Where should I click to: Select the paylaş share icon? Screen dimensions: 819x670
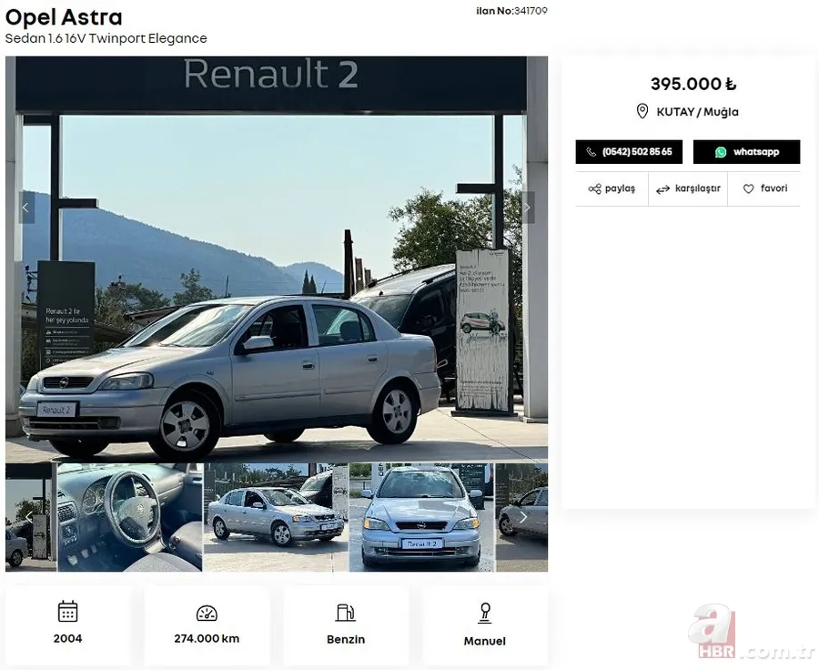596,188
